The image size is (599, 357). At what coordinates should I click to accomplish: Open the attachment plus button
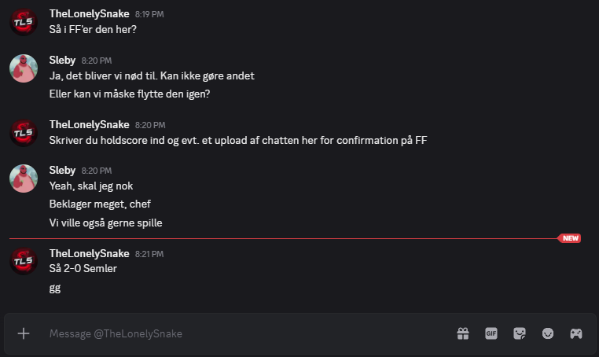pos(24,333)
